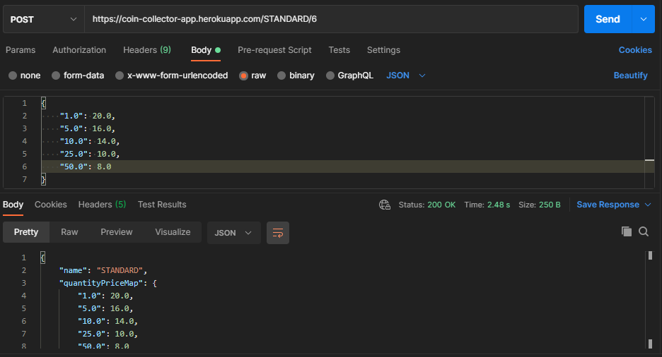Open the request Settings tab
Viewport: 662px width, 357px height.
383,50
